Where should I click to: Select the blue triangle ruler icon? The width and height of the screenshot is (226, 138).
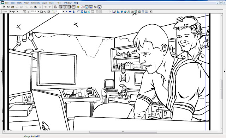coord(118,12)
